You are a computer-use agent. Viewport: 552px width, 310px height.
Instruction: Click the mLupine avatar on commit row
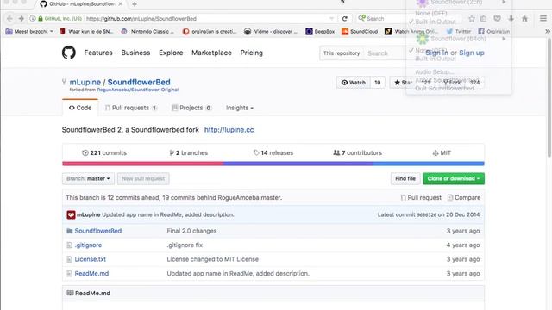pyautogui.click(x=71, y=214)
